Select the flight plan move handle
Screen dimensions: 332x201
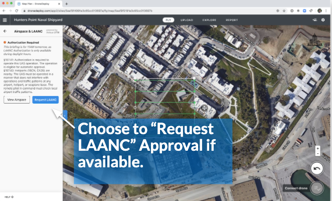pyautogui.click(x=204, y=108)
